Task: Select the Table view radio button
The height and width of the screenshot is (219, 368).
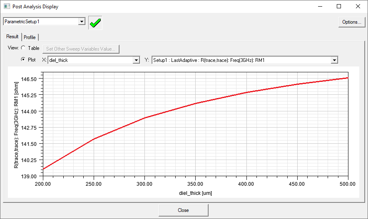Action: [23, 48]
